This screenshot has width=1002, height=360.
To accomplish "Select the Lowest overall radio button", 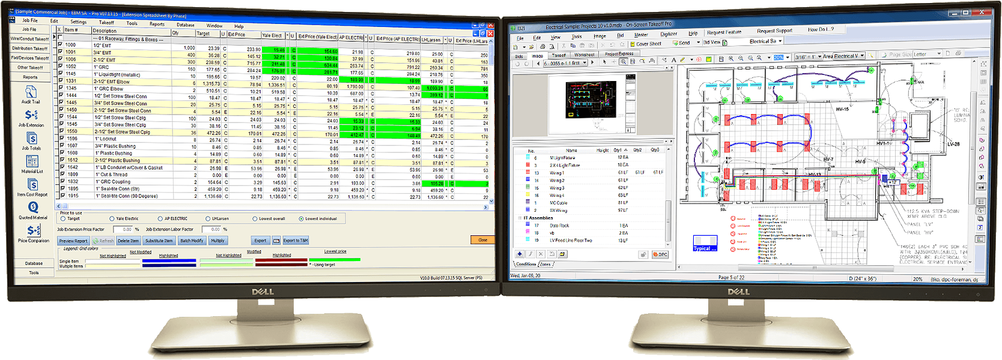I will [x=255, y=218].
